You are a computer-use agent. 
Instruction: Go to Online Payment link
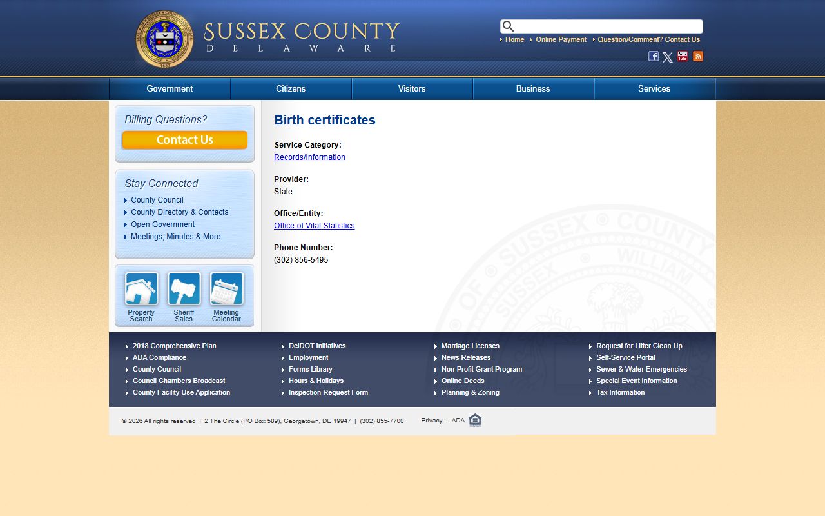coord(561,40)
